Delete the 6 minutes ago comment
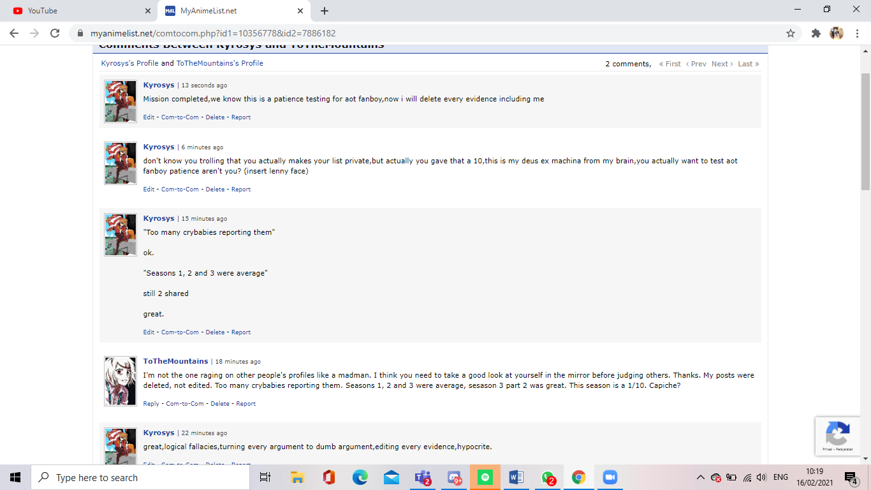The image size is (871, 490). (215, 189)
